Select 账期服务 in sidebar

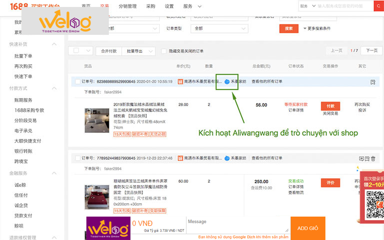pyautogui.click(x=23, y=100)
